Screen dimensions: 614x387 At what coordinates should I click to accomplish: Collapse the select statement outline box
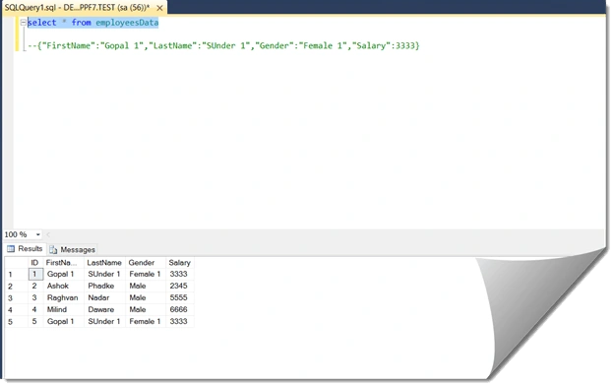click(23, 23)
